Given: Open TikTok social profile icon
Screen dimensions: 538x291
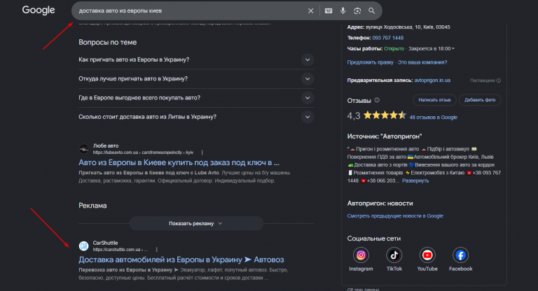Looking at the screenshot, I should click(x=394, y=255).
